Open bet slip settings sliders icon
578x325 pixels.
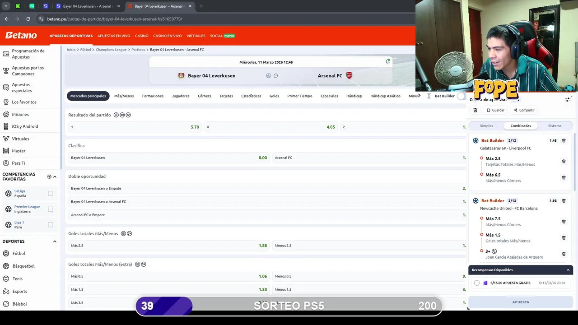tap(568, 99)
